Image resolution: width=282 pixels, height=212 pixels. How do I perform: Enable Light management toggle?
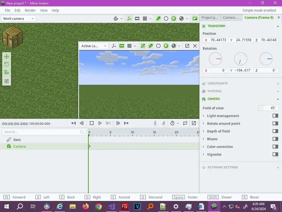[275, 116]
